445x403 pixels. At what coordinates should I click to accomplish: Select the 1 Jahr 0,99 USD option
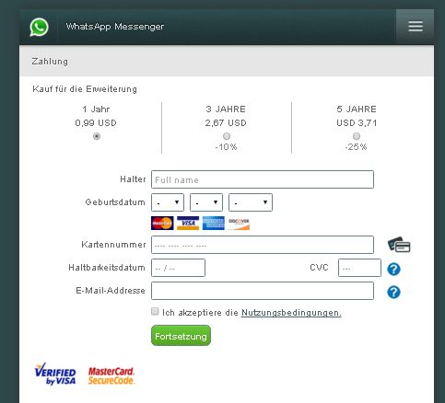tap(97, 136)
